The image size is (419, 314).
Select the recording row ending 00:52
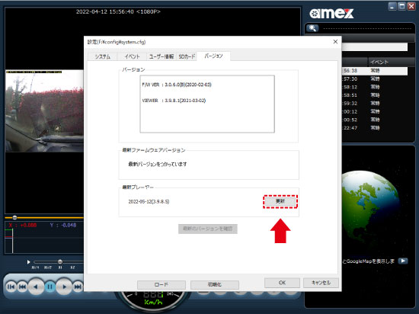pos(375,120)
